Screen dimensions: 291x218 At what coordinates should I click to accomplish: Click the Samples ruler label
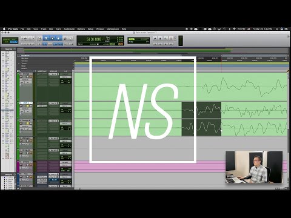tap(25, 61)
